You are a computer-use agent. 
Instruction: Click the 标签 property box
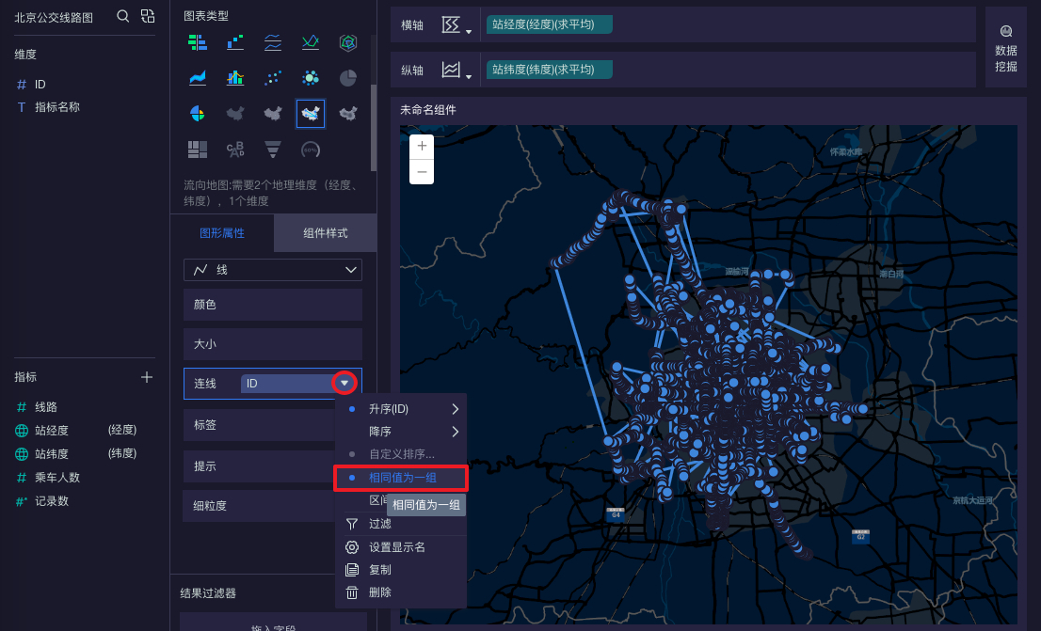coord(260,425)
